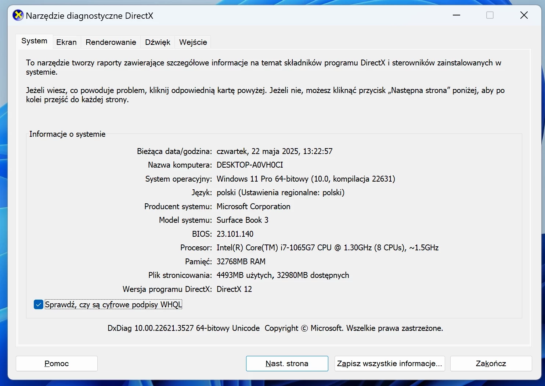This screenshot has height=386, width=545.
Task: Select the Dźwięk tab
Action: point(158,42)
